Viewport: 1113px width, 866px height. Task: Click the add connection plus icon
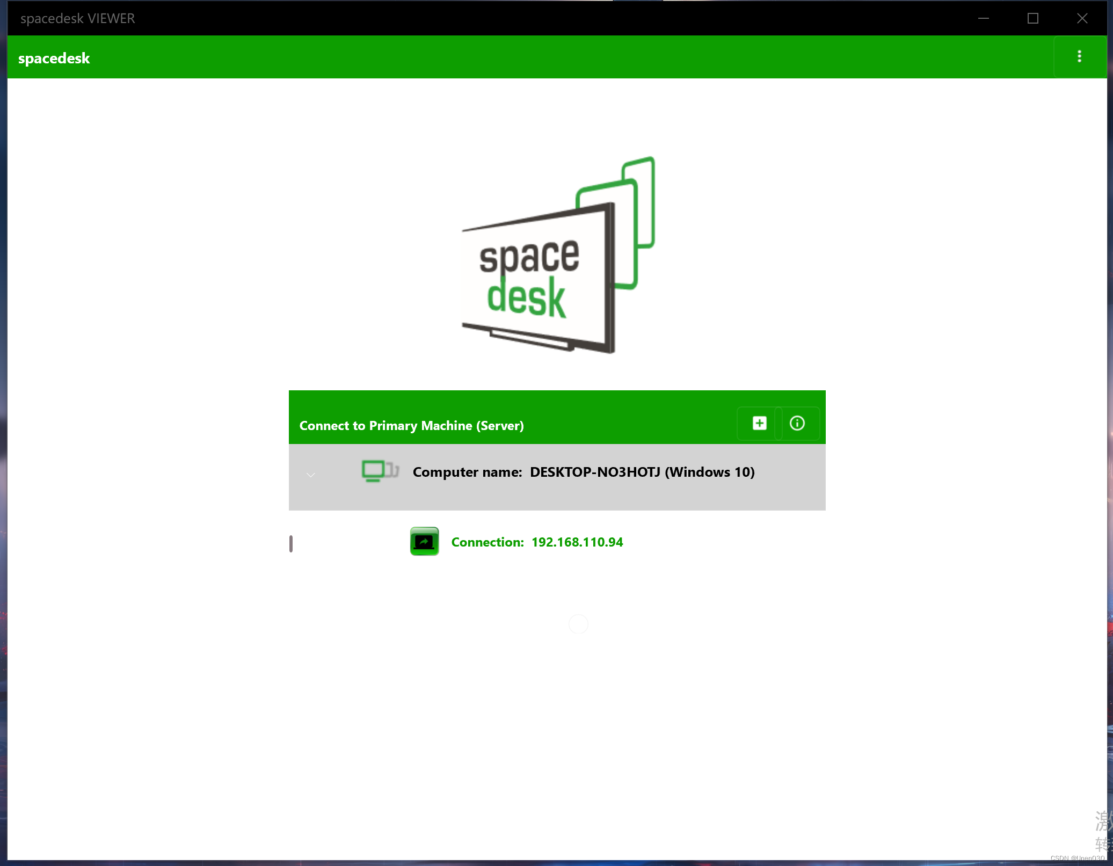(x=758, y=423)
